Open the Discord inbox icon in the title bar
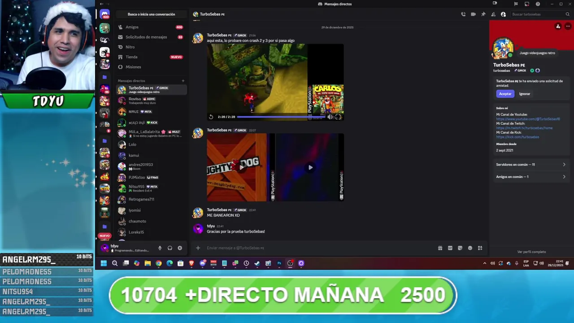This screenshot has height=323, width=574. pos(527,4)
